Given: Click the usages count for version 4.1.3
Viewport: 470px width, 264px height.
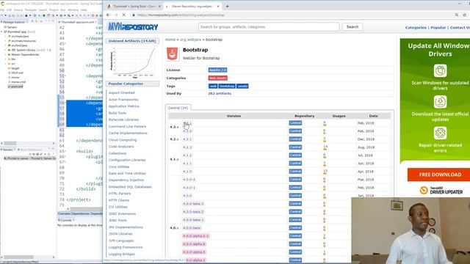Looking at the screenshot, I should point(325,147).
